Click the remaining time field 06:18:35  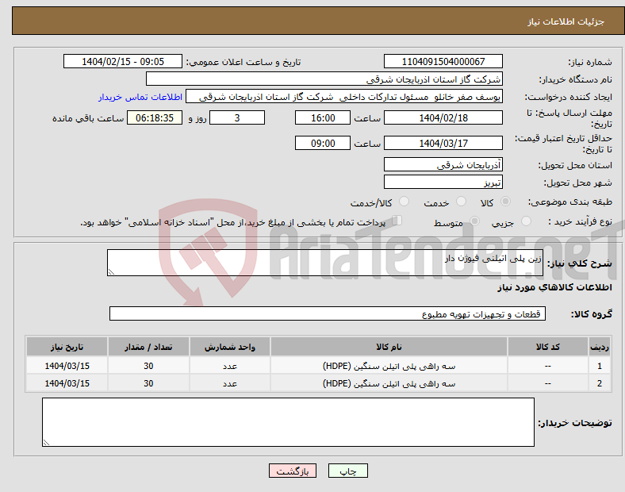coord(155,117)
